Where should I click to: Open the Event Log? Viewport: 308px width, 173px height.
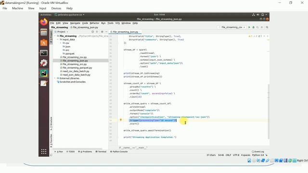[258, 152]
